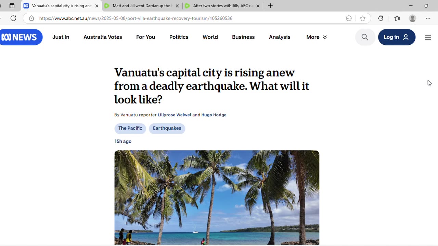Open Settings and more menu

tap(428, 18)
